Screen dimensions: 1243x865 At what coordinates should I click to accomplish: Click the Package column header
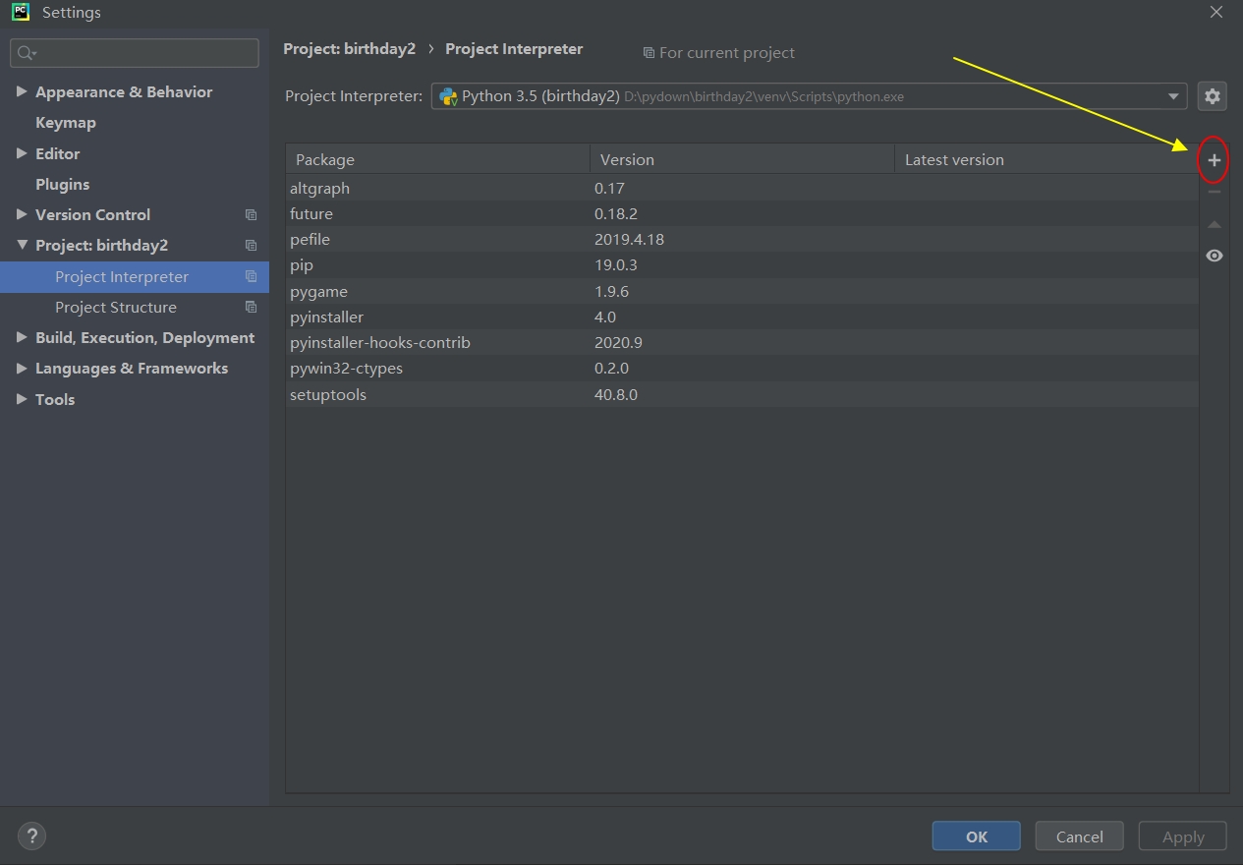437,159
